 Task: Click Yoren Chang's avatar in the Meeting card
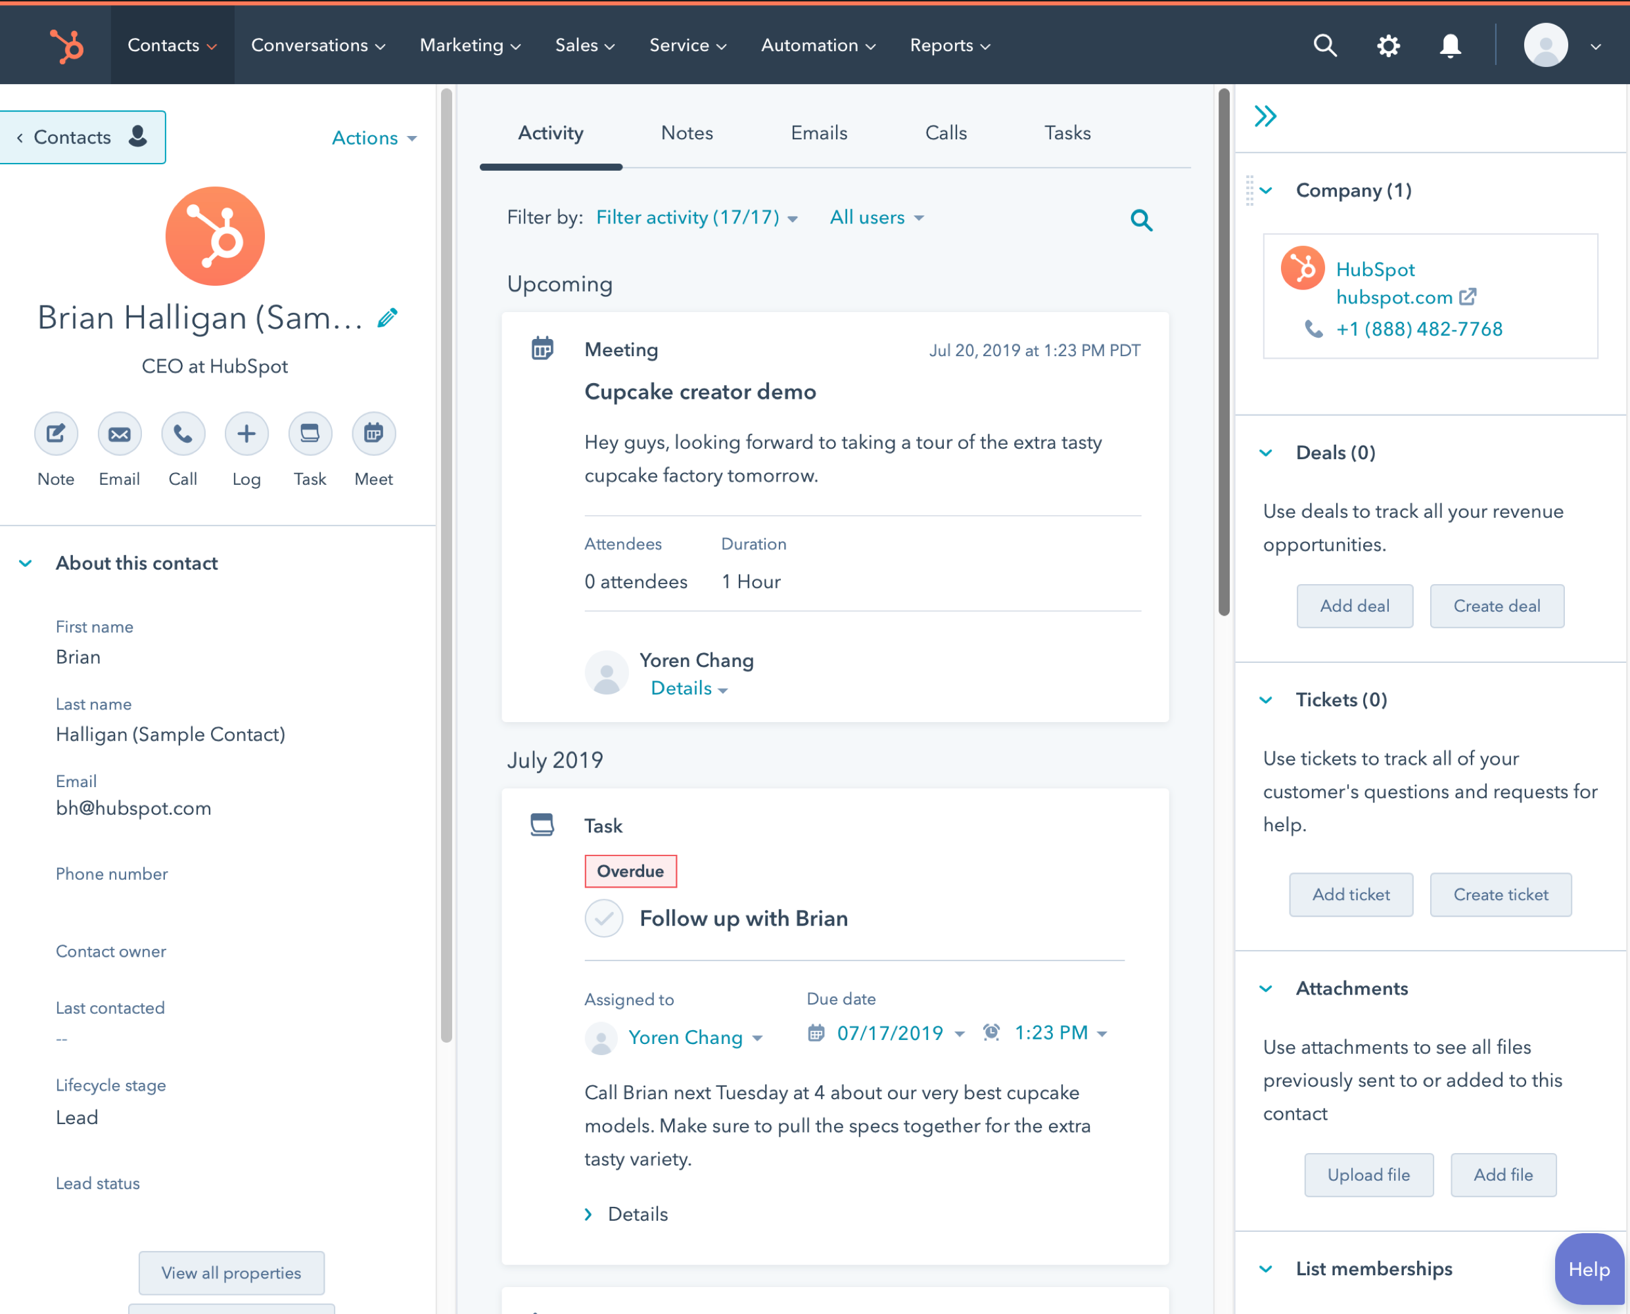click(x=607, y=672)
